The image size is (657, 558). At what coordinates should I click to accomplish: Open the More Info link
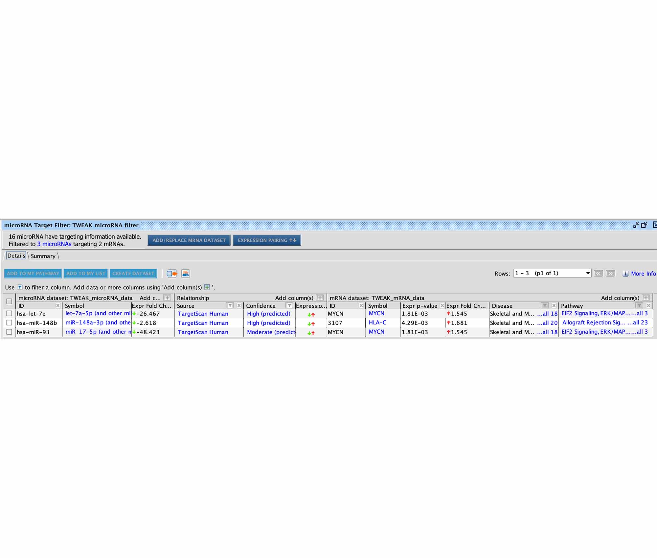tap(643, 274)
